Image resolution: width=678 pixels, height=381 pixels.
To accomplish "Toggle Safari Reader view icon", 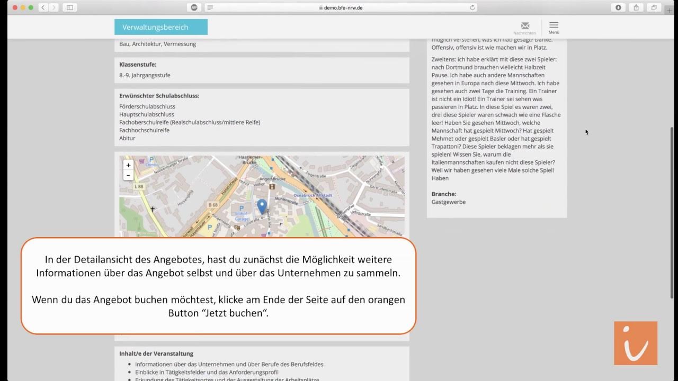I will tap(210, 7).
